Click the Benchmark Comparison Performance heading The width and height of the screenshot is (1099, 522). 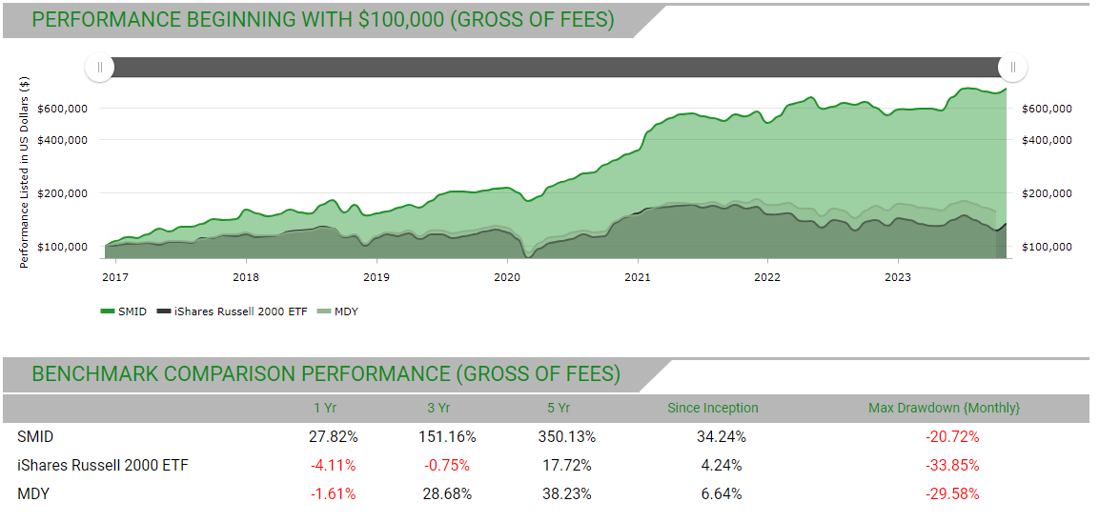pyautogui.click(x=326, y=374)
